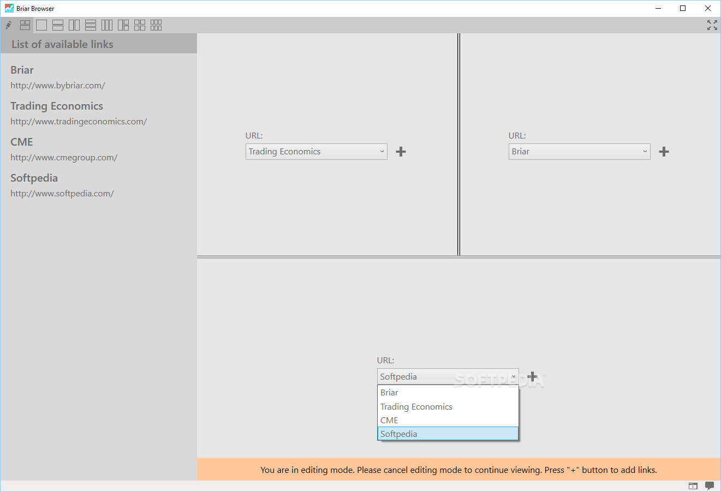Screen dimensions: 721x492
Task: Select the two side-by-side columns layout
Action: 74,25
